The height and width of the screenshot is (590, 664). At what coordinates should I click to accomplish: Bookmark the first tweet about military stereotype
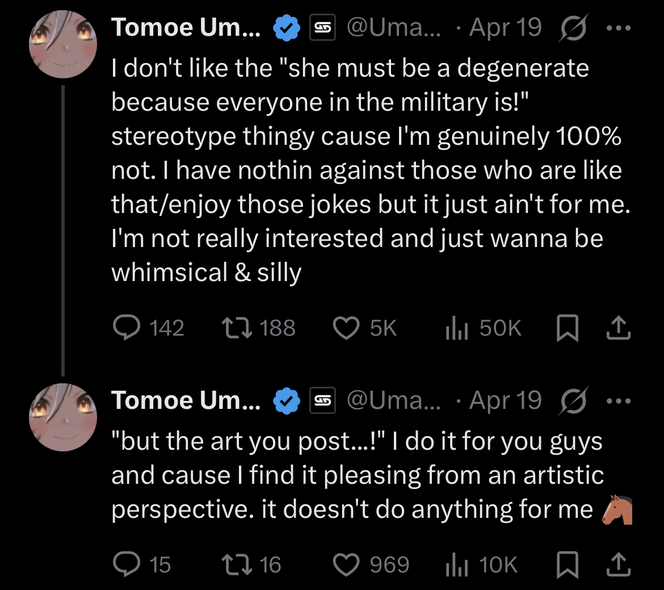[x=567, y=328]
